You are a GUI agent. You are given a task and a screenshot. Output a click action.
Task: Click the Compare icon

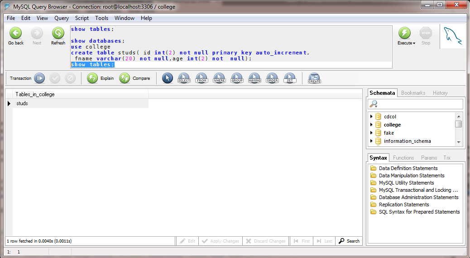pyautogui.click(x=125, y=78)
